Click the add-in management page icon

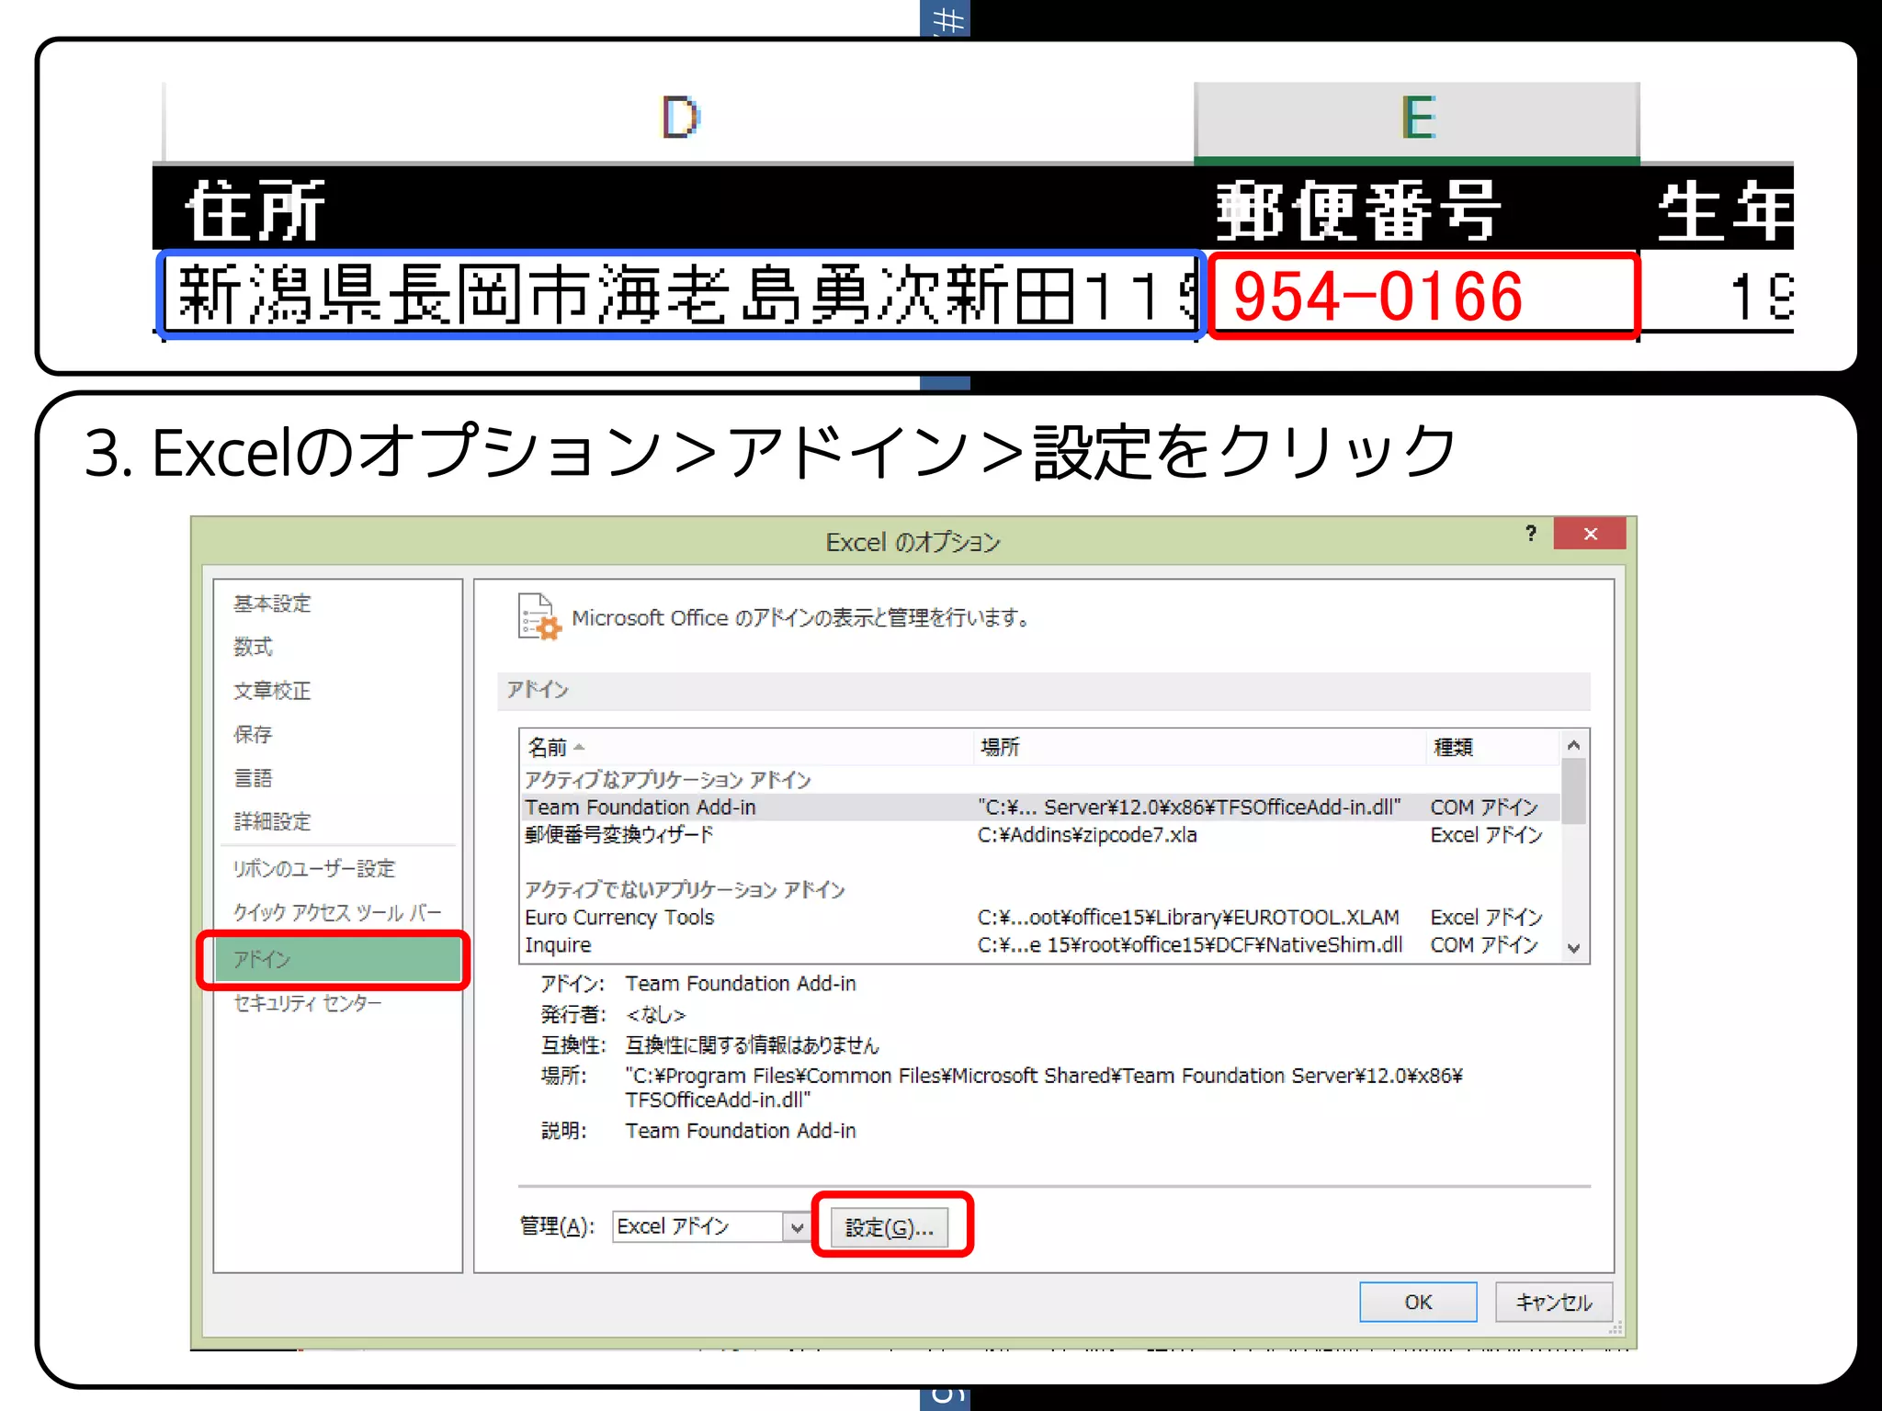click(x=539, y=616)
